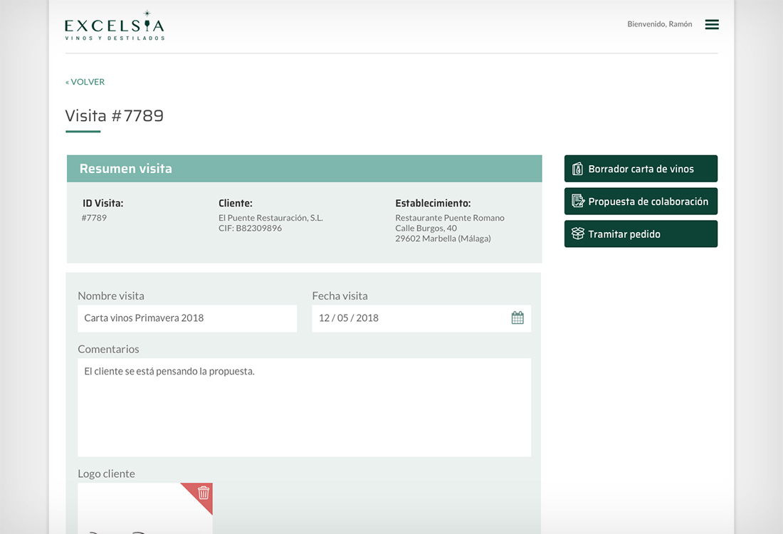This screenshot has height=534, width=783.
Task: Open the calendar picker icon
Action: click(x=517, y=318)
